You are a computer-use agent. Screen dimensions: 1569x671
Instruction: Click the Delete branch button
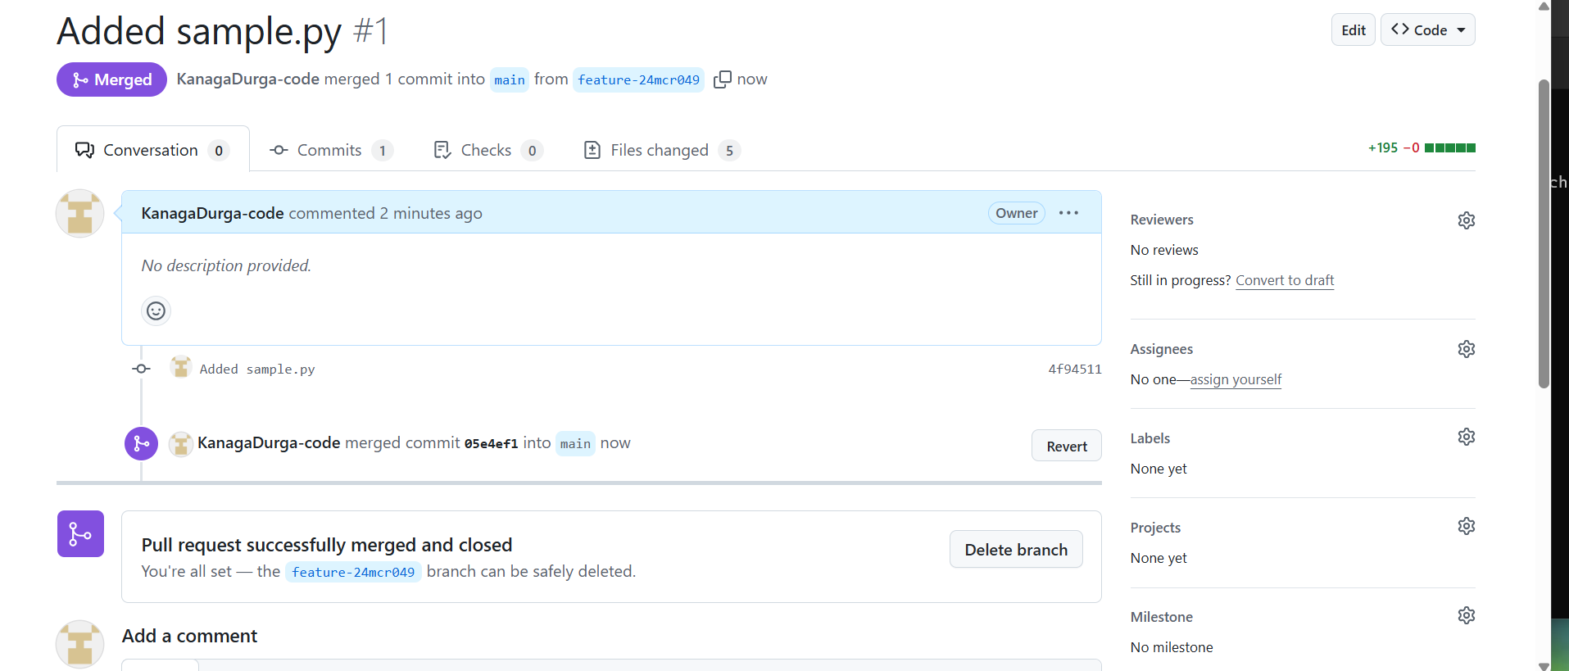(x=1016, y=550)
